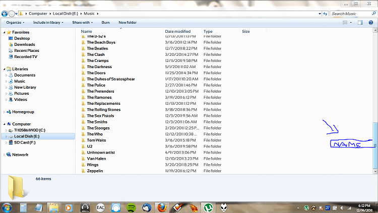Viewport: 378px width, 213px height.
Task: Expand the Music library node
Action: [x=6, y=81]
